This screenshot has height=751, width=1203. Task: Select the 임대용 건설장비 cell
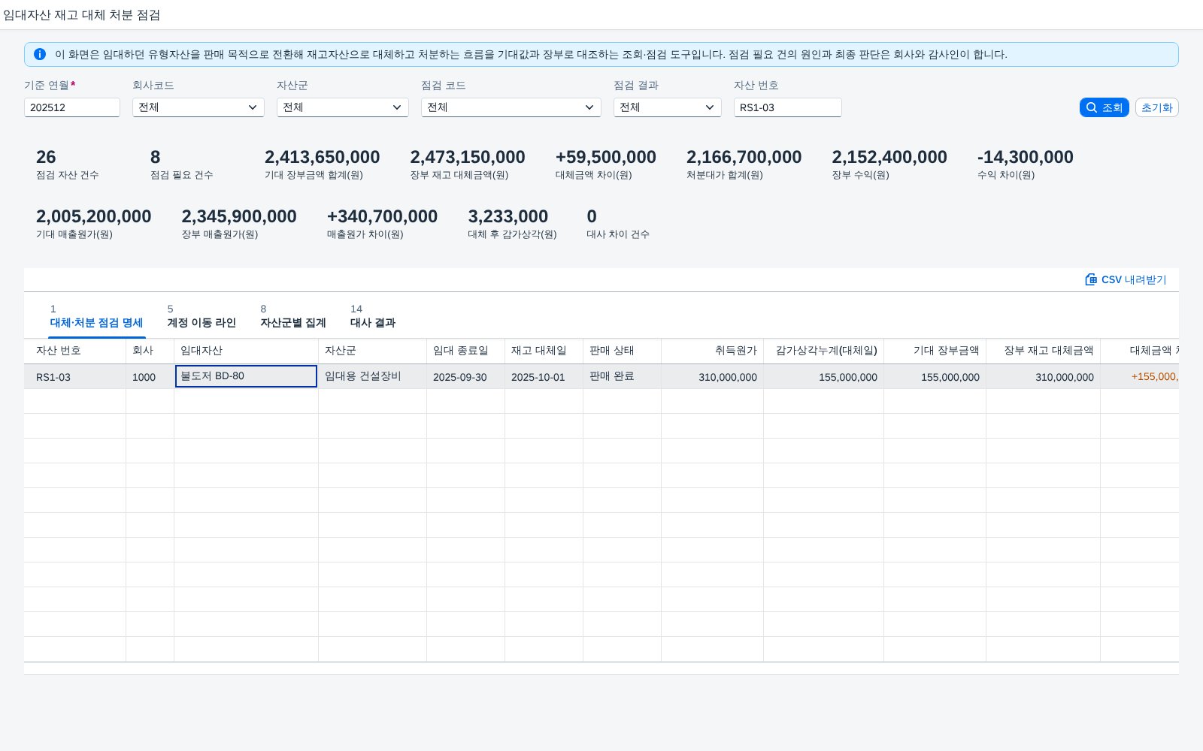[x=373, y=377]
